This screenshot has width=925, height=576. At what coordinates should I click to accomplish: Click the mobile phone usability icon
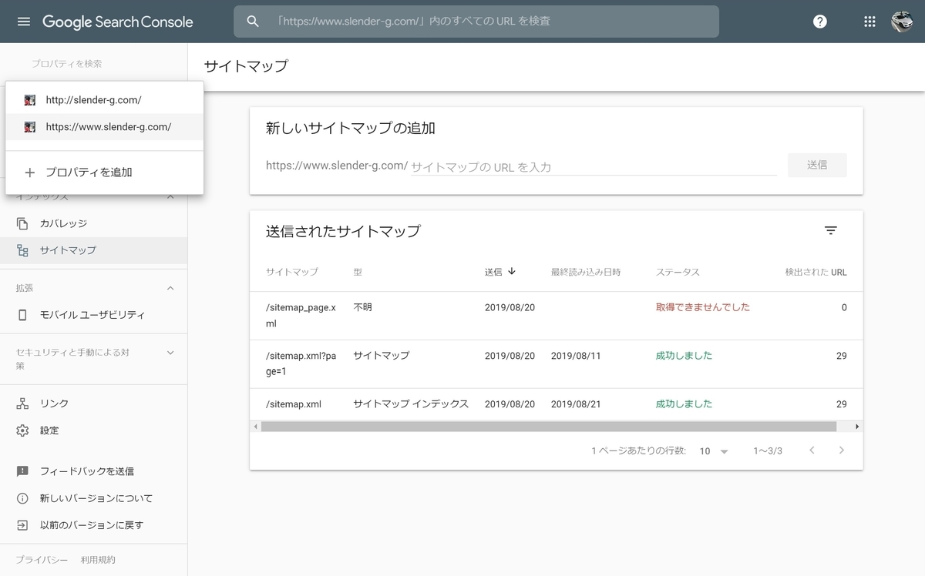click(x=22, y=315)
